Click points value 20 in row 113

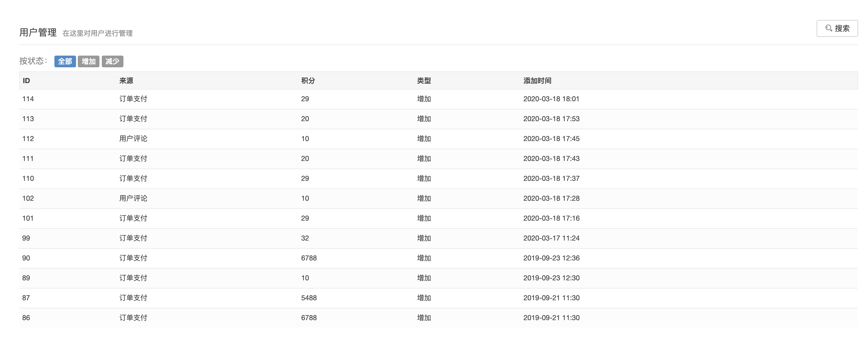coord(304,119)
